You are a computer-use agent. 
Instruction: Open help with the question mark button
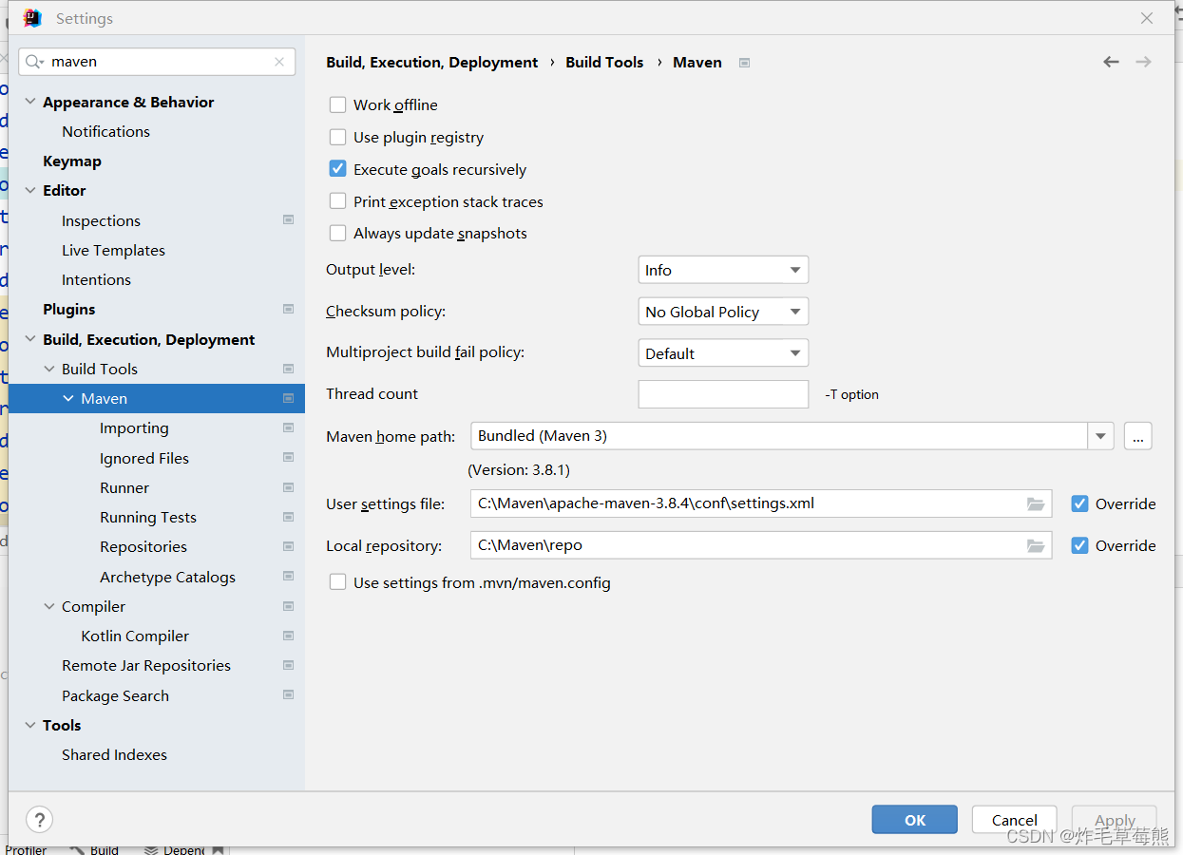(39, 819)
